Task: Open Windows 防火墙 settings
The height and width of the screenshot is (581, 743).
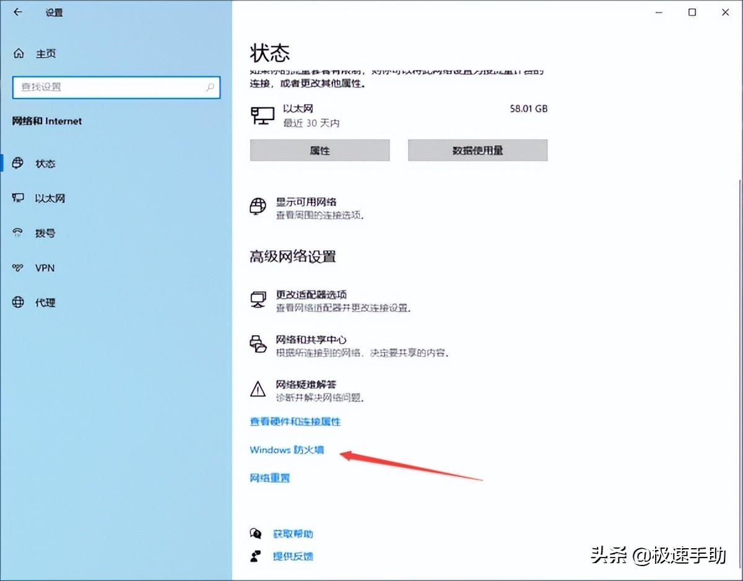Action: (287, 450)
